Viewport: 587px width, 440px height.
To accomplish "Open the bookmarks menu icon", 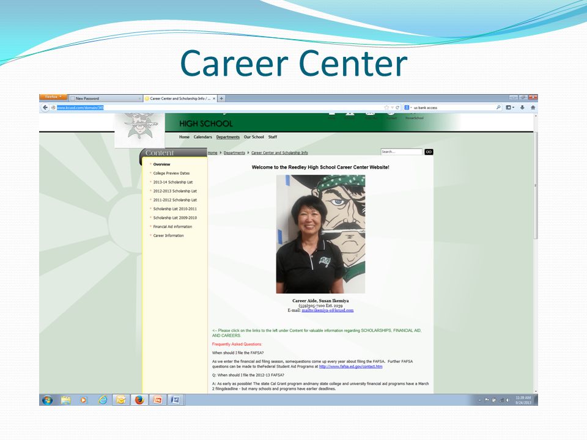I will coord(510,108).
